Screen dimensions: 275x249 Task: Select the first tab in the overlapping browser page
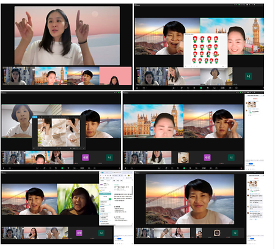(x=114, y=181)
